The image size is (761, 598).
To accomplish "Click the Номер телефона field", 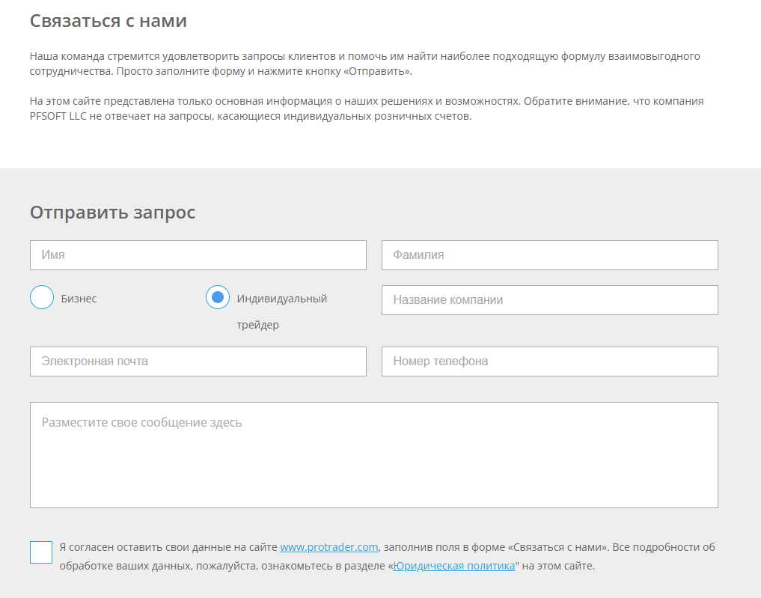I will point(550,361).
